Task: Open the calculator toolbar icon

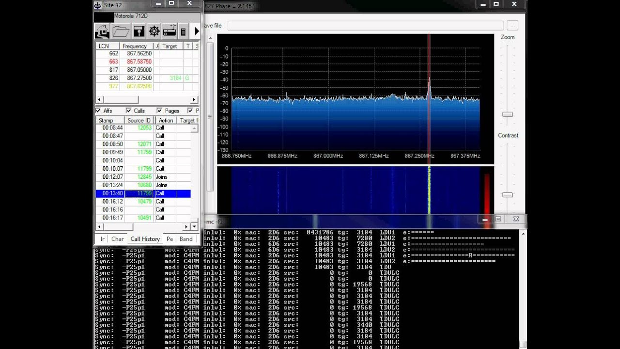Action: 183,32
